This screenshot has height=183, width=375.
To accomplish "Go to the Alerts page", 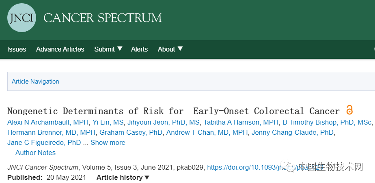I will click(x=139, y=49).
